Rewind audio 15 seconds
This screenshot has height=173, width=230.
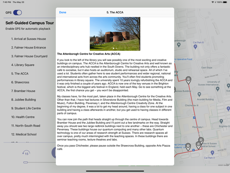click(x=26, y=153)
